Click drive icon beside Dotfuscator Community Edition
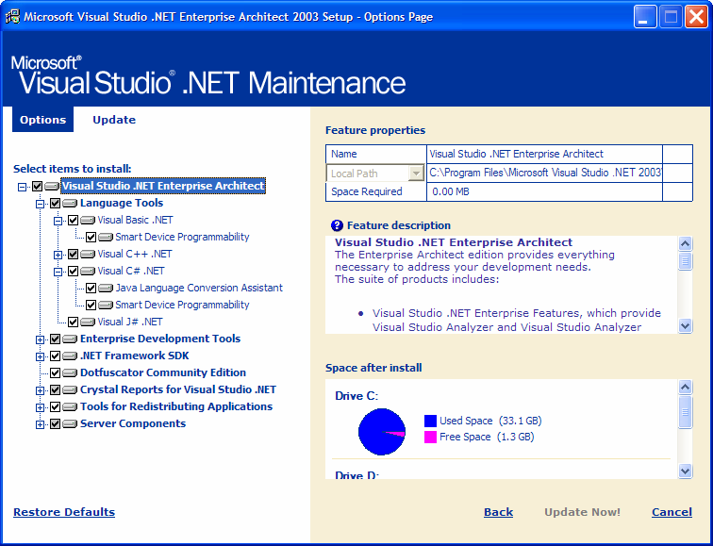 click(70, 372)
